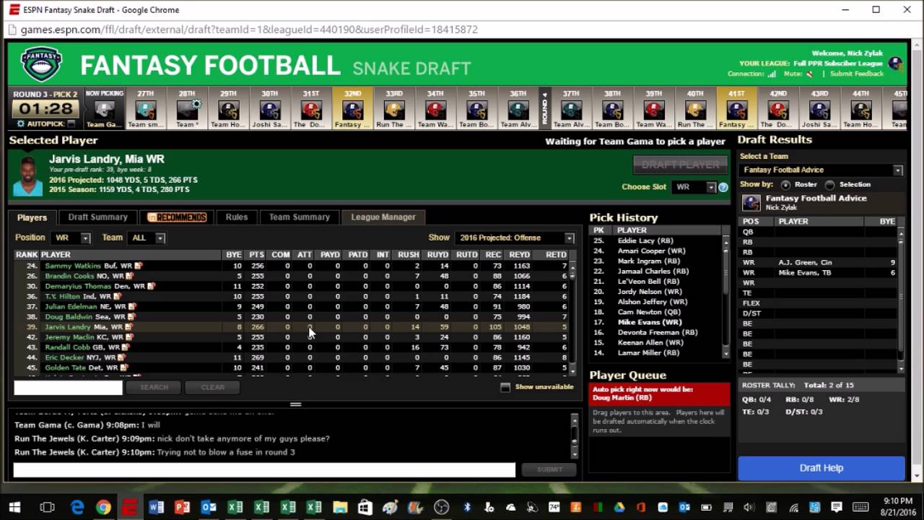Open Choose Slot help question icon
Image resolution: width=924 pixels, height=520 pixels.
pos(723,187)
